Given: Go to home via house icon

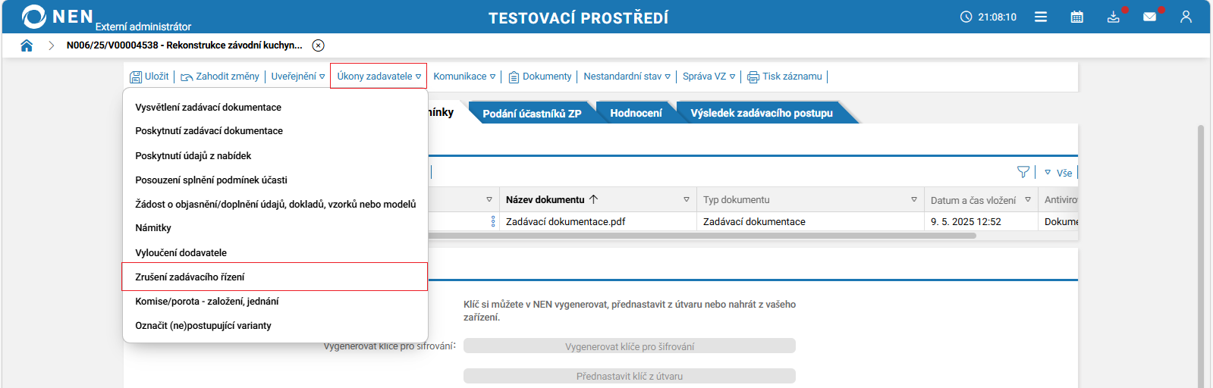Looking at the screenshot, I should pos(27,45).
